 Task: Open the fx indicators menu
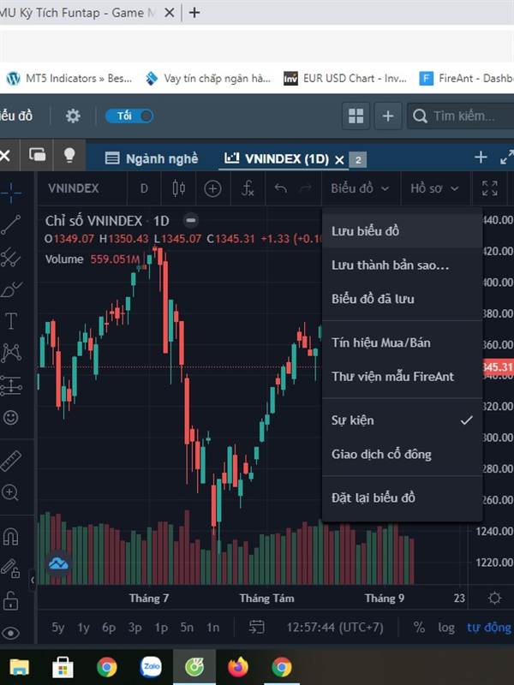click(x=247, y=188)
